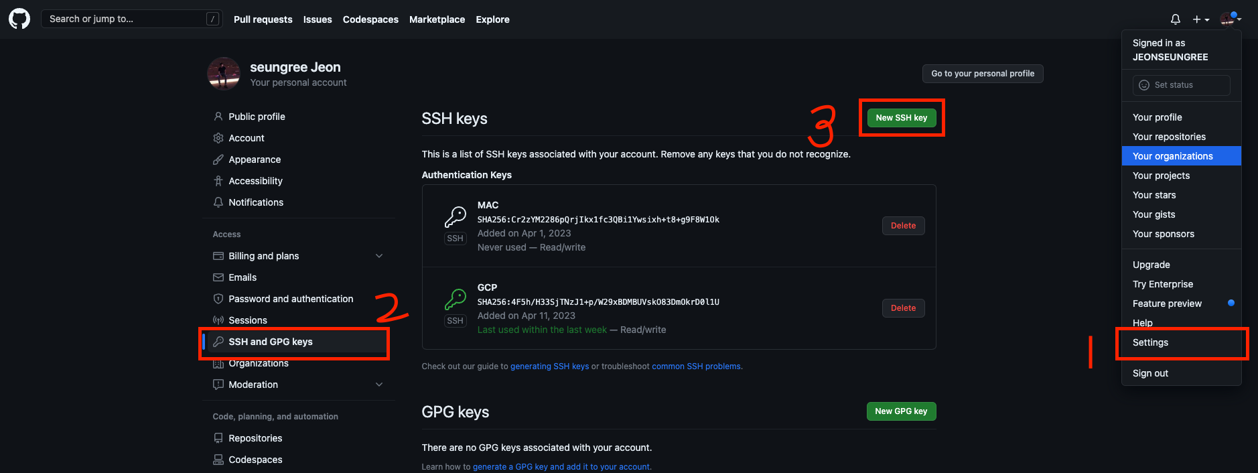Click the Appearance paintbrush icon
Image resolution: width=1258 pixels, height=473 pixels.
coord(218,159)
